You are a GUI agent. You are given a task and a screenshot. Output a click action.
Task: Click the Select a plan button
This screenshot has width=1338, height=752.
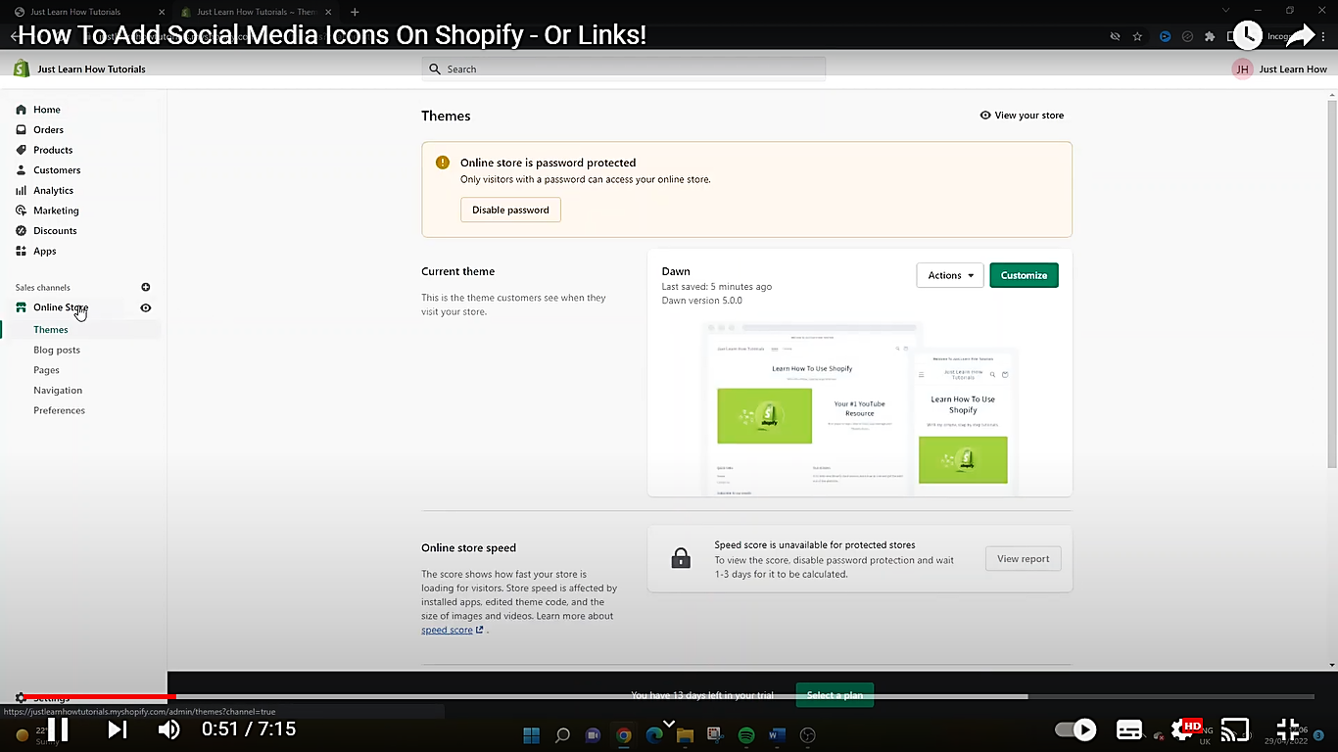(x=835, y=695)
